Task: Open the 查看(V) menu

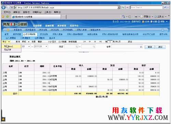Action: coord(26,12)
